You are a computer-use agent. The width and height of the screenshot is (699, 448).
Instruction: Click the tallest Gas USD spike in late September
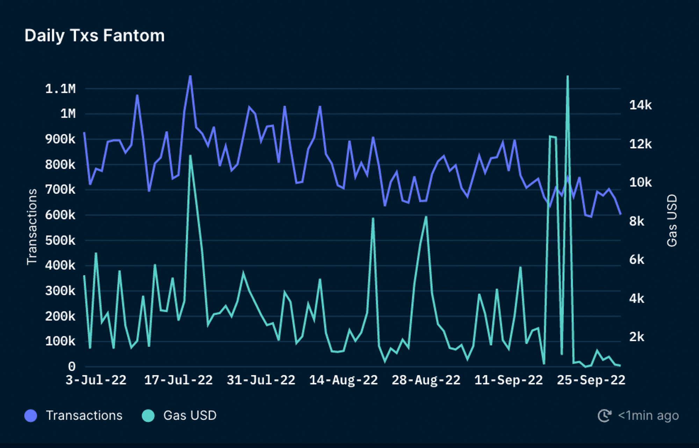click(568, 76)
